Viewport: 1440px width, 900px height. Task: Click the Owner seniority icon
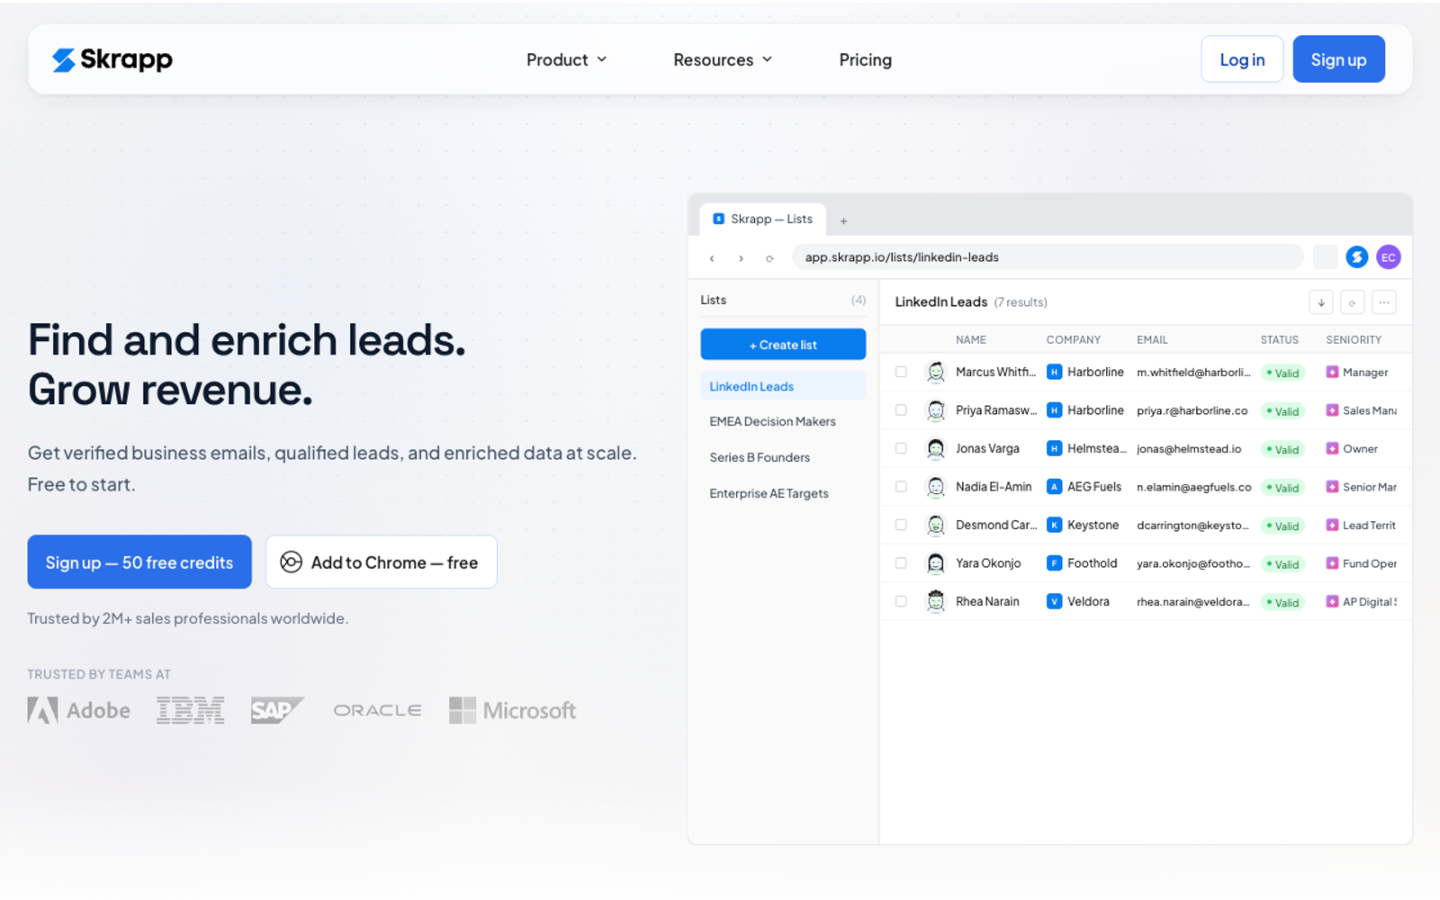pyautogui.click(x=1332, y=448)
